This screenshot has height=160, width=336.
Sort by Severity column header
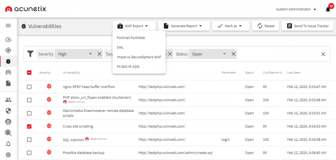[x=45, y=72]
